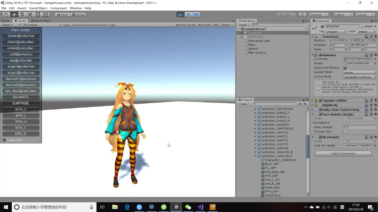Screen dimensions: 378x212
Task: Click the Play button
Action: tap(180, 14)
